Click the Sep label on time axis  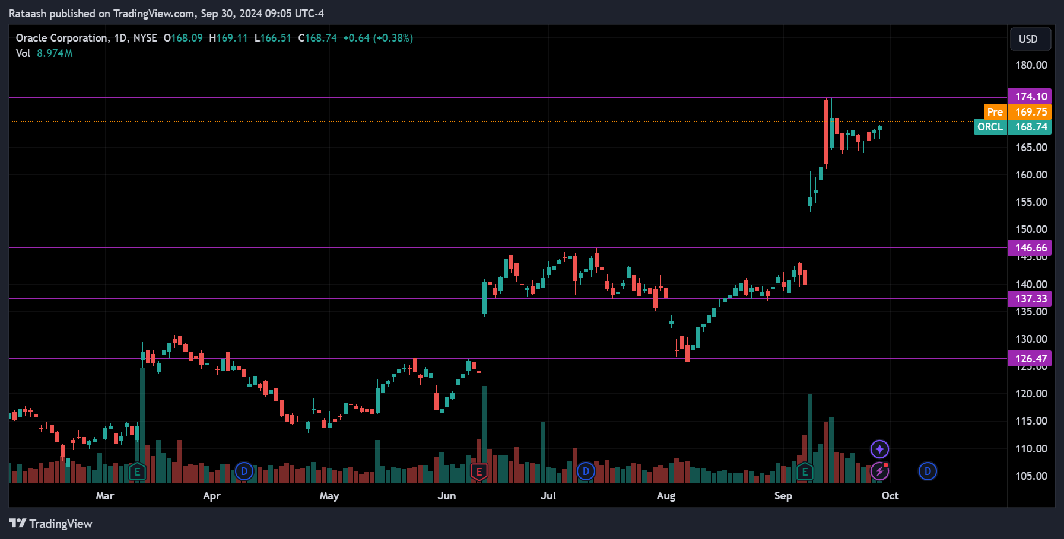pos(783,496)
